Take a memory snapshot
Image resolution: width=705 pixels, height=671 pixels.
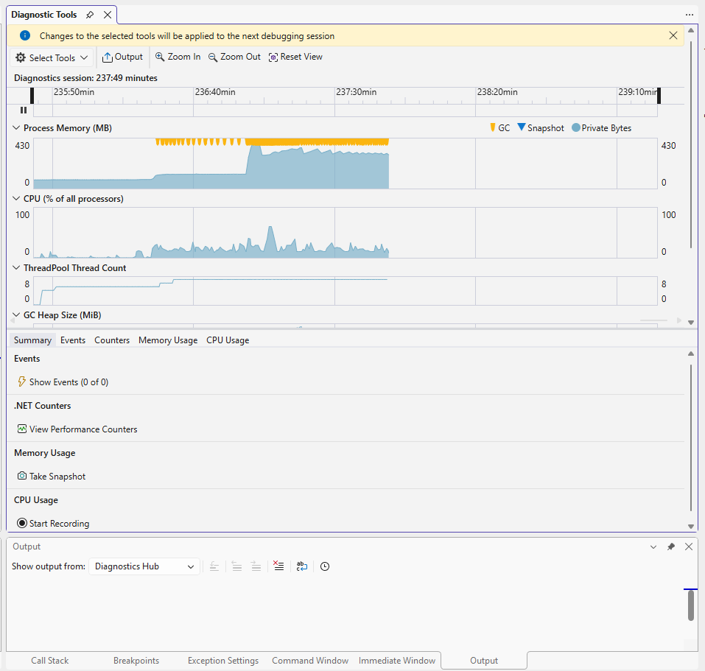click(x=52, y=477)
